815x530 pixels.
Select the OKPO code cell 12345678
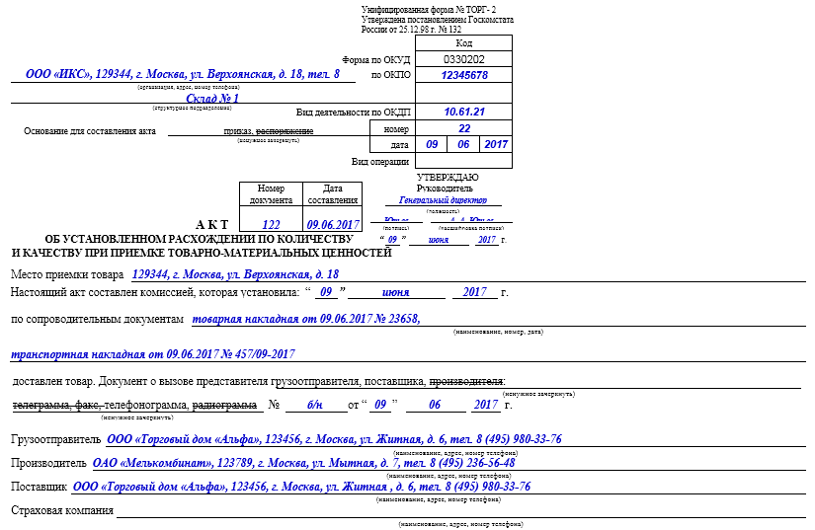[463, 75]
